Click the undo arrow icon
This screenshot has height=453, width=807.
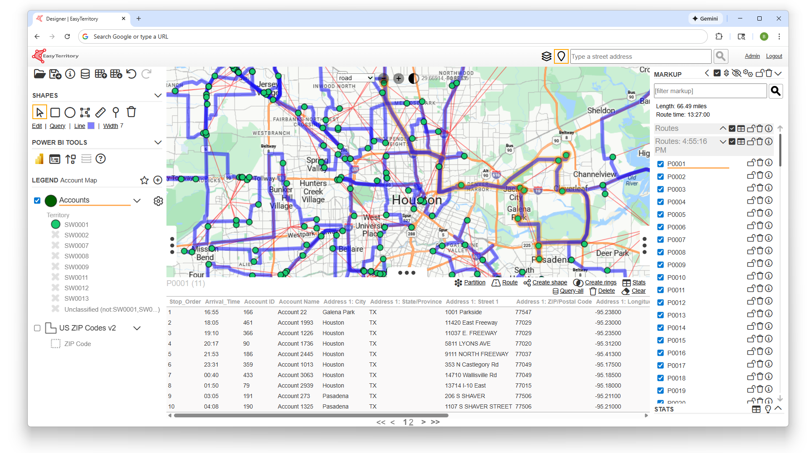(x=131, y=74)
